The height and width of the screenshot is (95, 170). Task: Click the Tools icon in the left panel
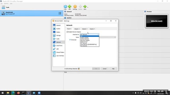(3, 7)
